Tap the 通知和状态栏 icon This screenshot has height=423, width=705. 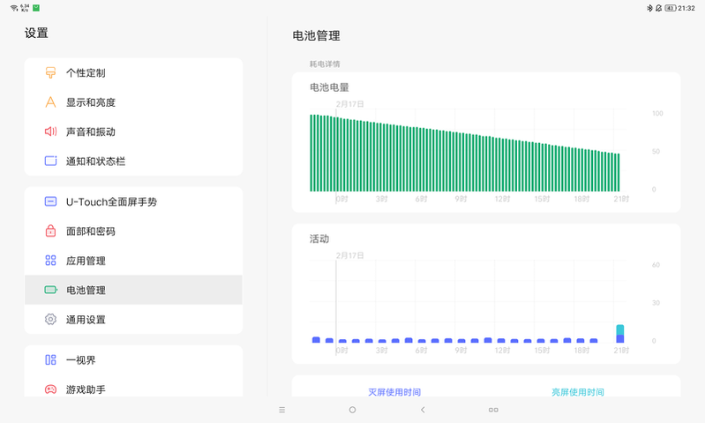pos(50,162)
